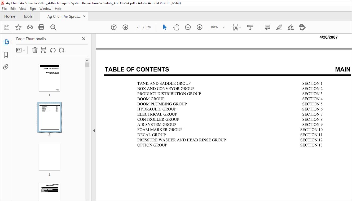Click the print pages thumbnail icon
The image size is (352, 201).
click(x=44, y=50)
